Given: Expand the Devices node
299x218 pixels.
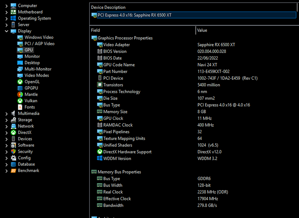Looking at the screenshot, I should [7, 139].
